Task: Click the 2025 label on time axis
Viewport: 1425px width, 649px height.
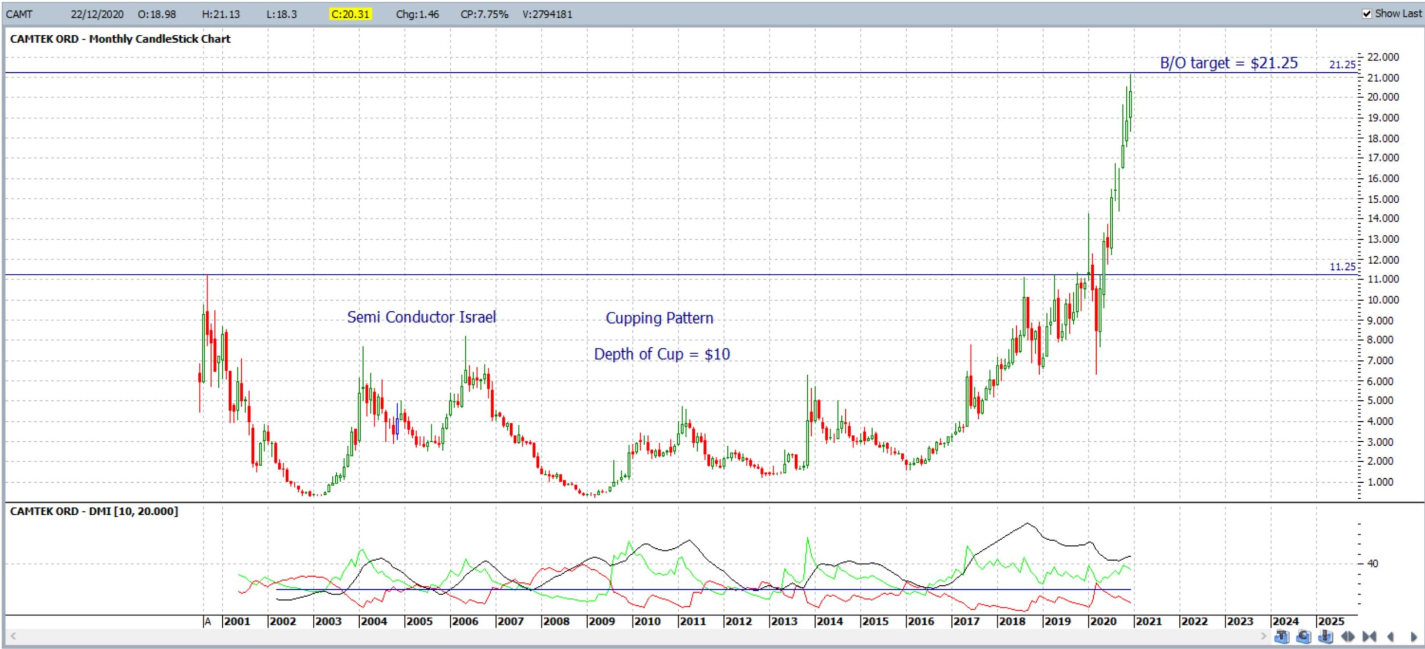Action: [1331, 621]
